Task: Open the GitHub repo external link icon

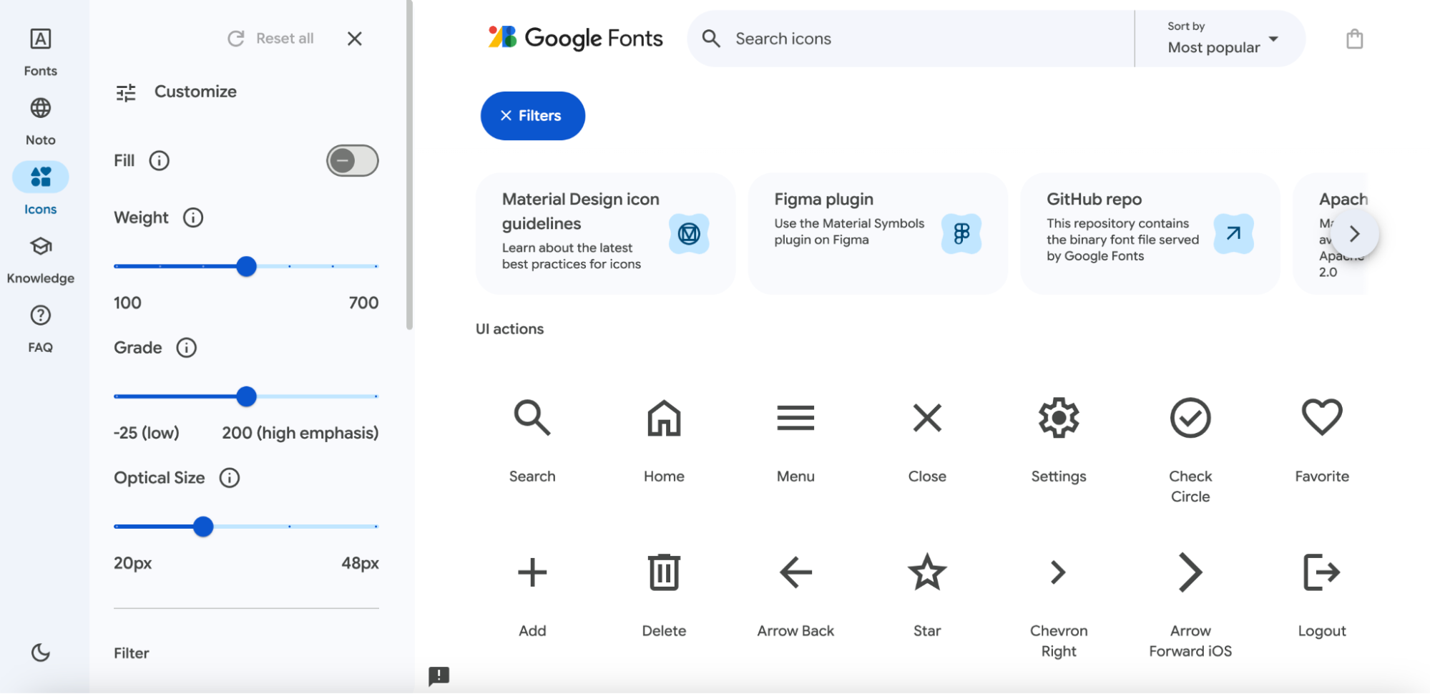Action: (1232, 233)
